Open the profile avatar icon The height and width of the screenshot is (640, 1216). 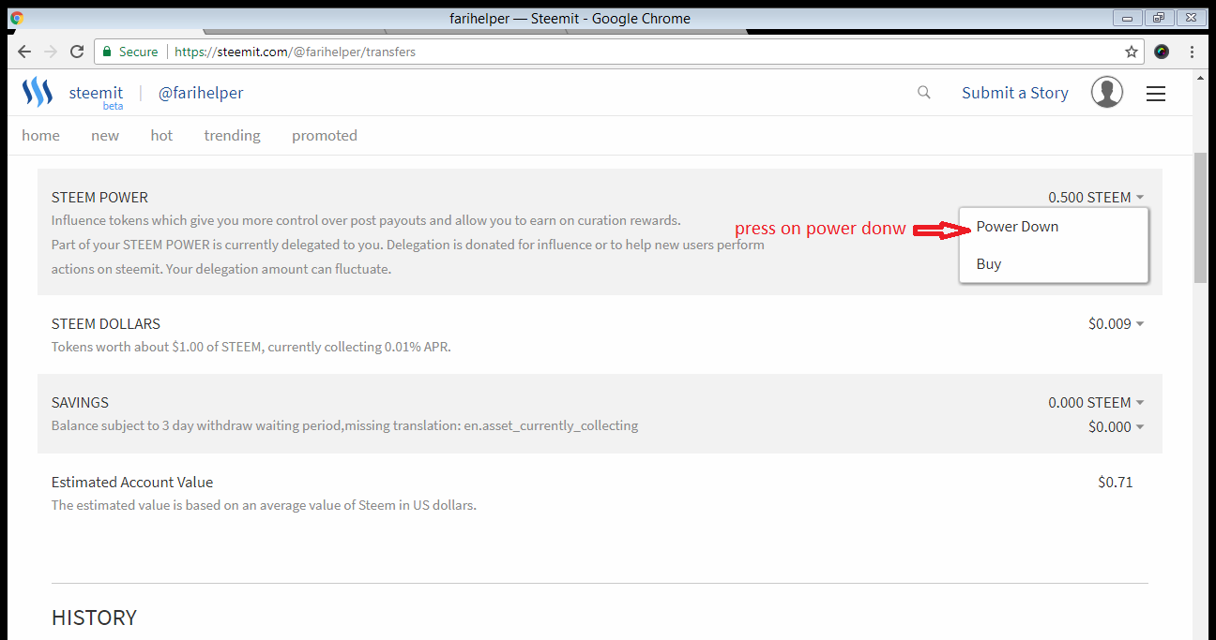[x=1107, y=92]
